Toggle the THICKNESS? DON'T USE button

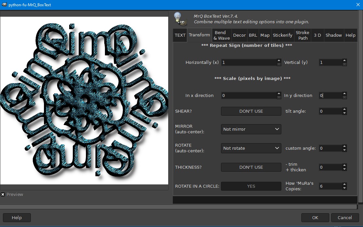tap(251, 167)
